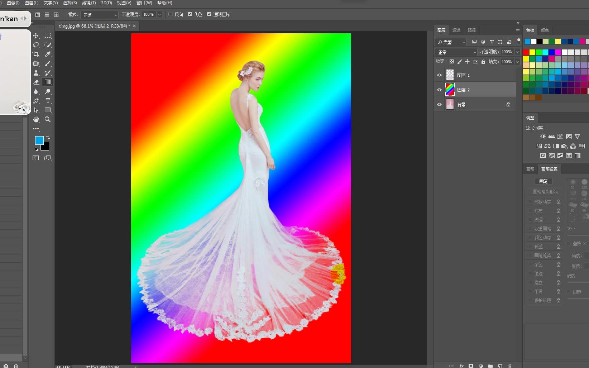Toggle Quick Mask mode icon
The image size is (589, 368).
[x=36, y=158]
